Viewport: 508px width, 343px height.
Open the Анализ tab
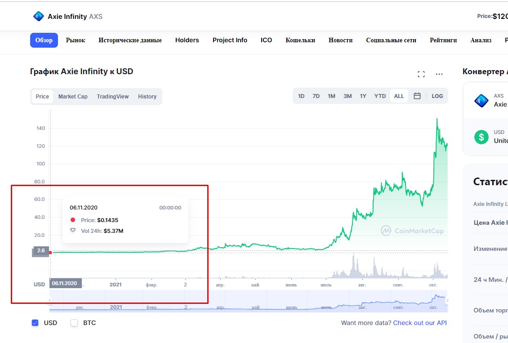[x=481, y=40]
